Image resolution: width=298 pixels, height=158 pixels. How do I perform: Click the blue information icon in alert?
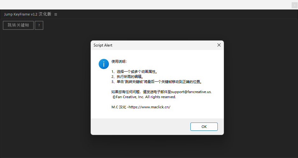[x=104, y=64]
